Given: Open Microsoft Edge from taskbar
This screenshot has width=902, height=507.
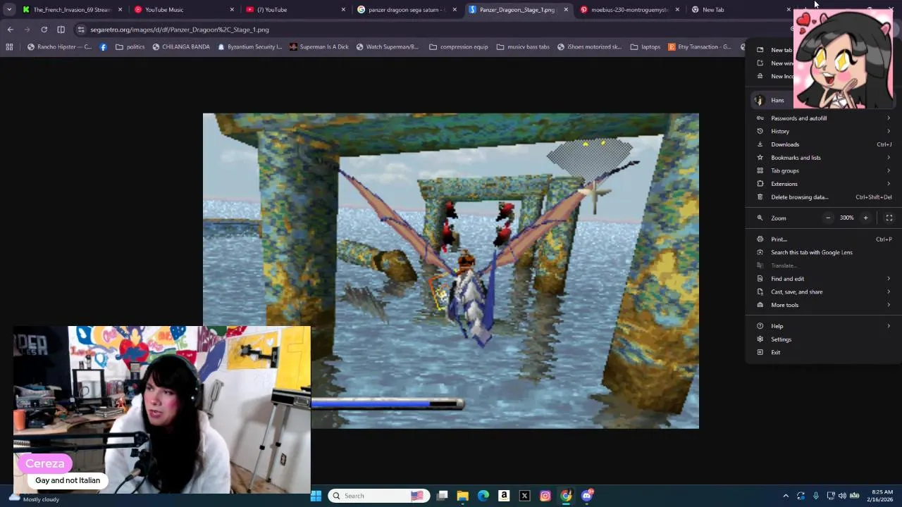Looking at the screenshot, I should 483,496.
